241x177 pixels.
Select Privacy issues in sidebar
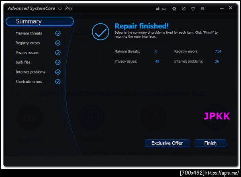[x=27, y=53]
